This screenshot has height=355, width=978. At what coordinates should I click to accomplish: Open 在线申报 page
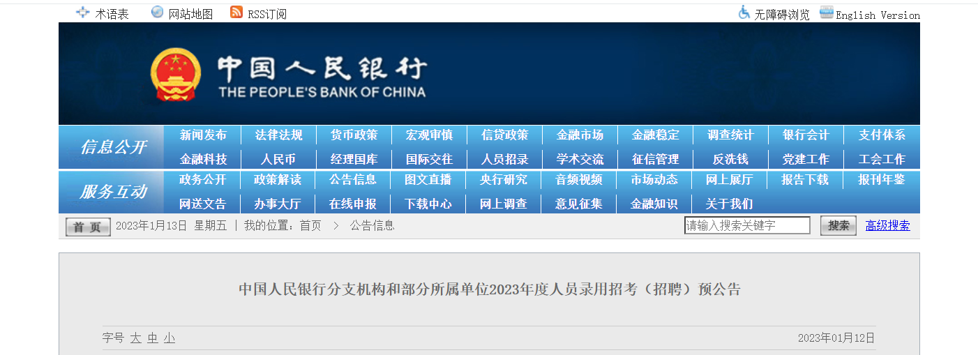point(353,204)
